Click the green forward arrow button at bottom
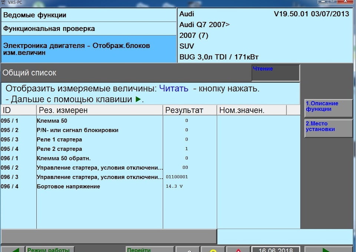Image resolution: width=356 pixels, height=252 pixels. coord(328,249)
